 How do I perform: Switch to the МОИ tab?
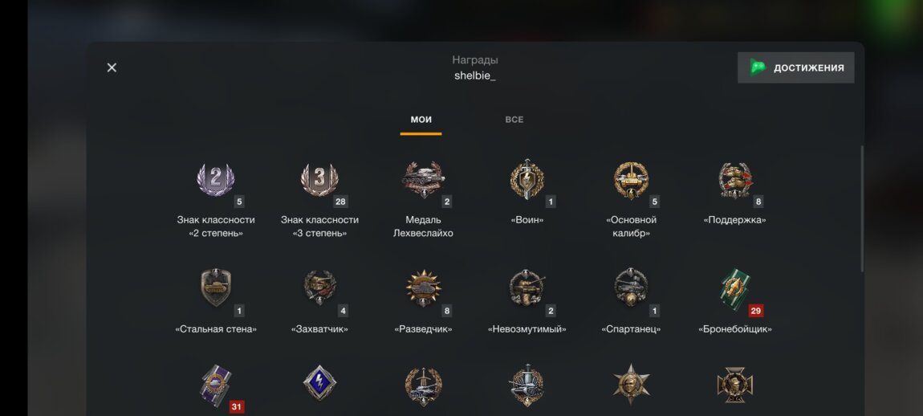tap(421, 120)
